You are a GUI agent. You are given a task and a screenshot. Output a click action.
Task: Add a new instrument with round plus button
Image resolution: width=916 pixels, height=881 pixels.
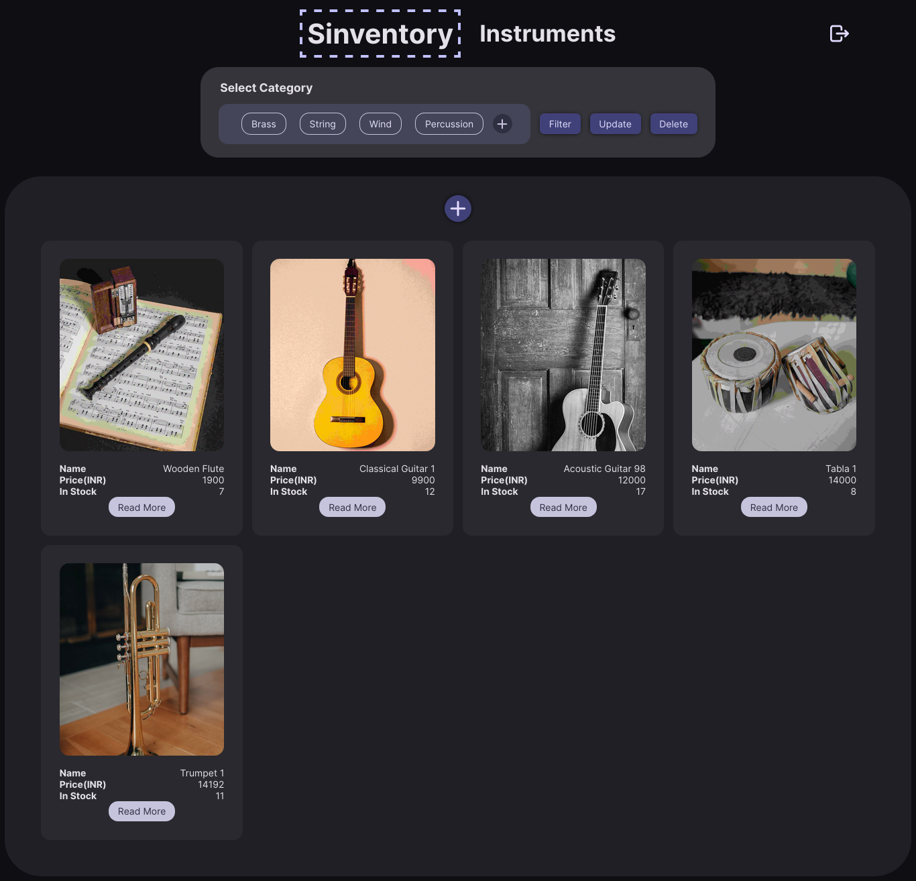pyautogui.click(x=458, y=209)
